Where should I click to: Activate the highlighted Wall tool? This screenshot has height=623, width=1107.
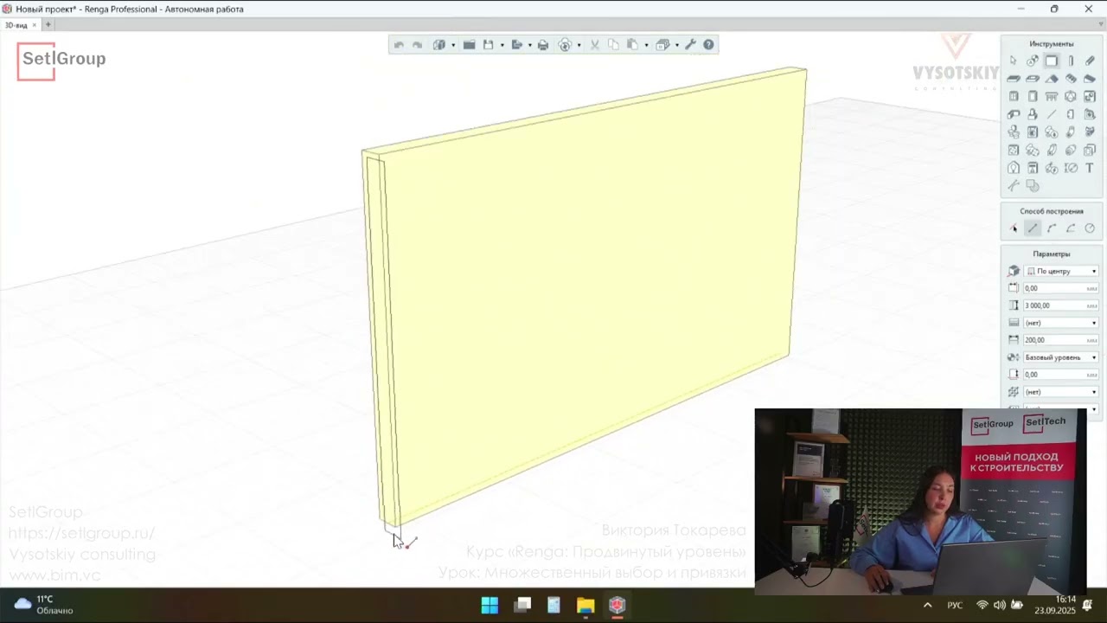(x=1052, y=61)
